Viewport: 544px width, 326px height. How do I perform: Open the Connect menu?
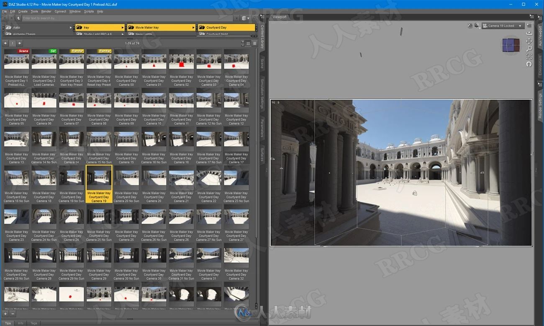(x=60, y=11)
